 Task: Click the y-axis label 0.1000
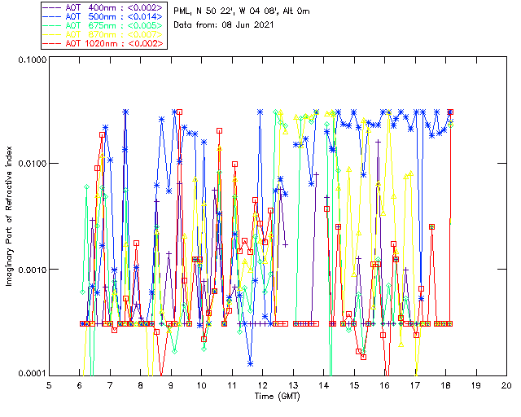pos(32,59)
